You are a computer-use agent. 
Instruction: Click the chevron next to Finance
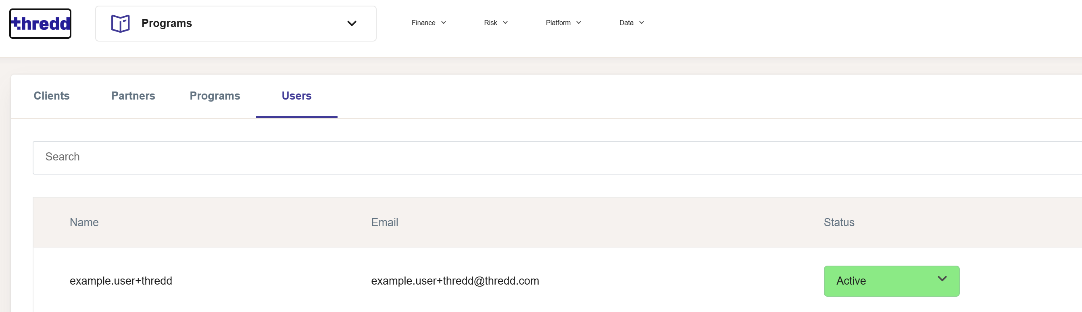coord(444,23)
